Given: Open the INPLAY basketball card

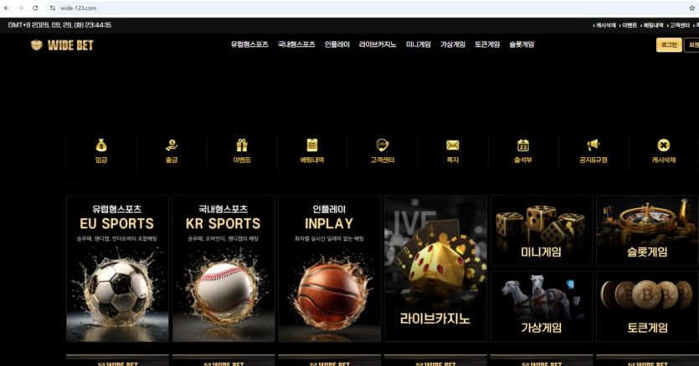Looking at the screenshot, I should tap(330, 268).
